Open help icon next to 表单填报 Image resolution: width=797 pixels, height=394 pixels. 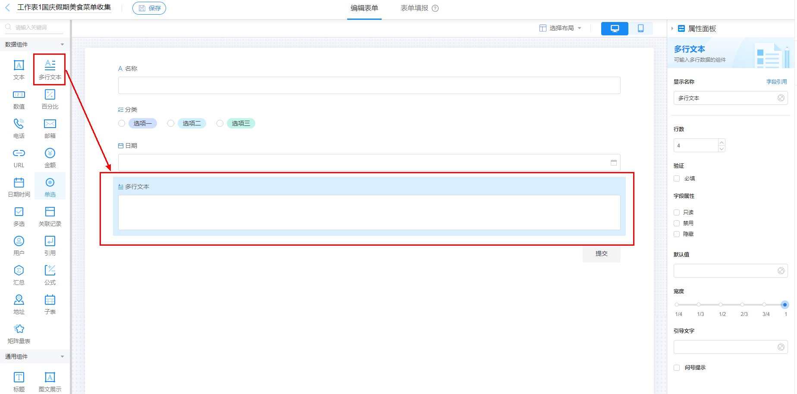[x=435, y=8]
